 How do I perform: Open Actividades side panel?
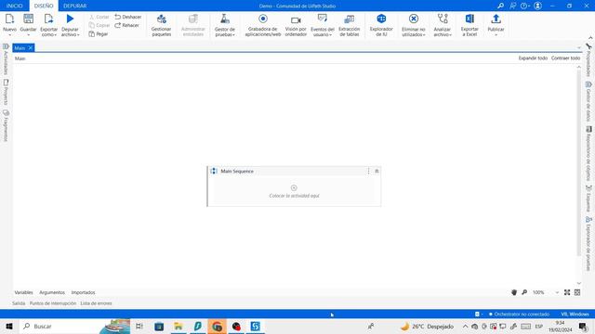click(x=6, y=59)
